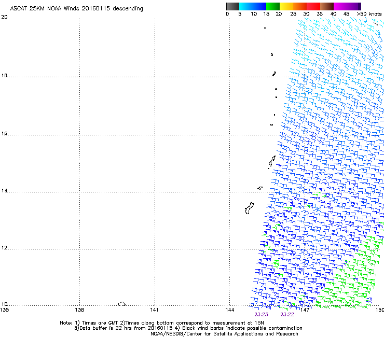Click the red 30-35 knots color segment
This screenshot has height=337, width=384.
pyautogui.click(x=313, y=6)
